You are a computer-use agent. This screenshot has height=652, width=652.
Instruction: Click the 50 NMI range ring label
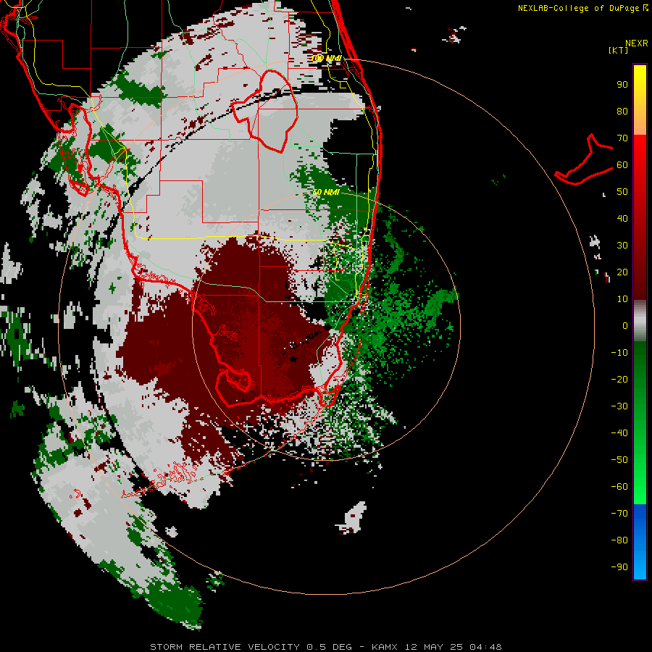(x=326, y=192)
